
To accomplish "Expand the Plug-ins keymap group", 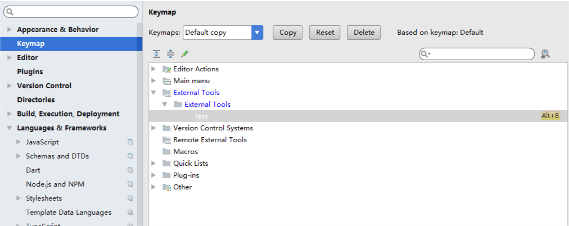I will [154, 175].
